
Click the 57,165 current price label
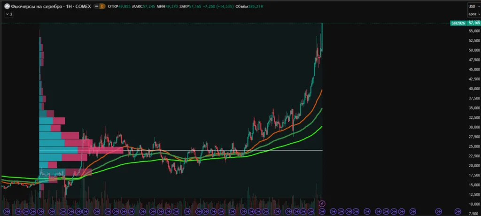474,23
